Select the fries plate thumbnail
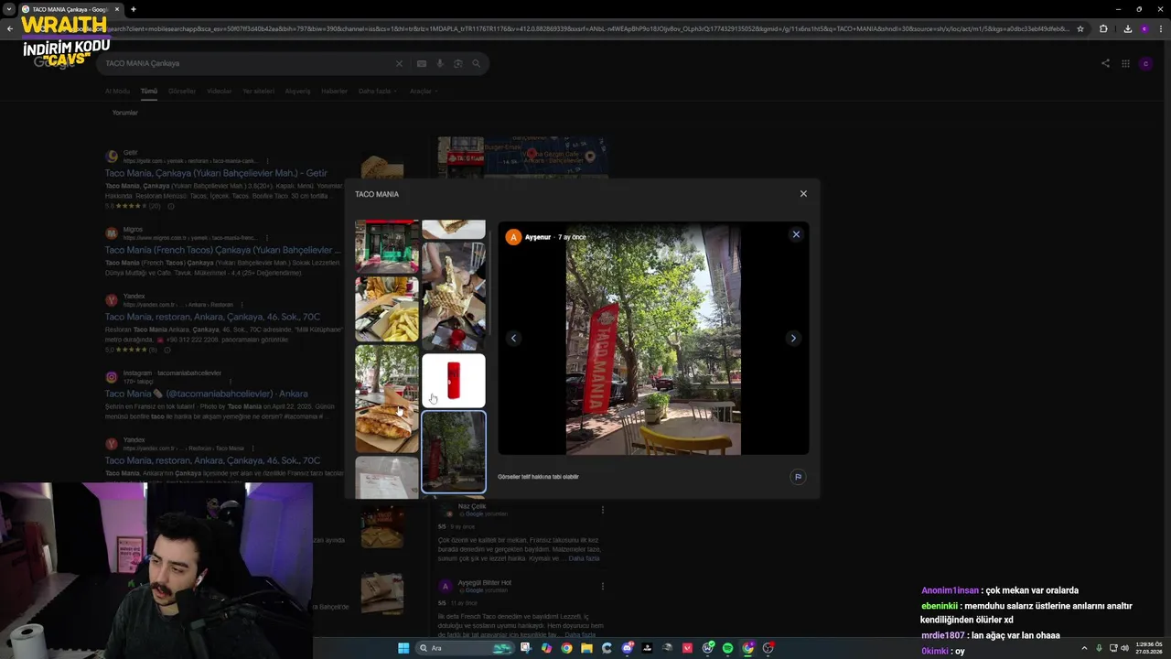Viewport: 1171px width, 659px height. pos(387,309)
